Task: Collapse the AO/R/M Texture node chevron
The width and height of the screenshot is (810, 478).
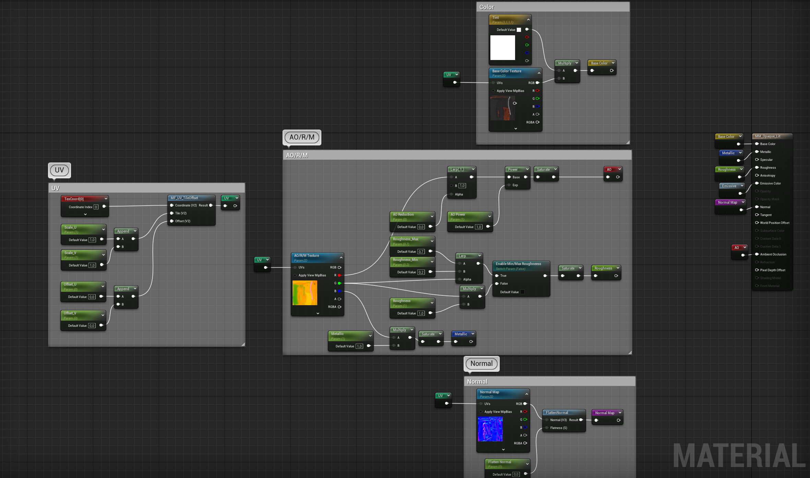Action: pyautogui.click(x=341, y=258)
